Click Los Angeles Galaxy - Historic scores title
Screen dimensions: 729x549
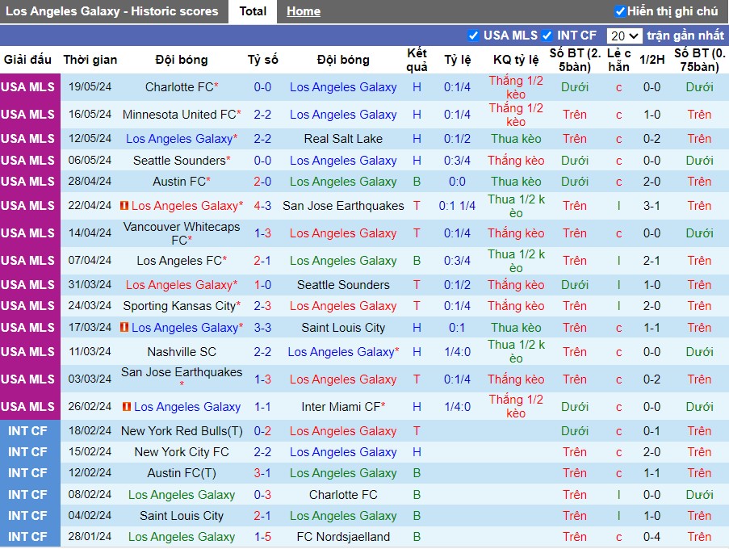click(111, 11)
